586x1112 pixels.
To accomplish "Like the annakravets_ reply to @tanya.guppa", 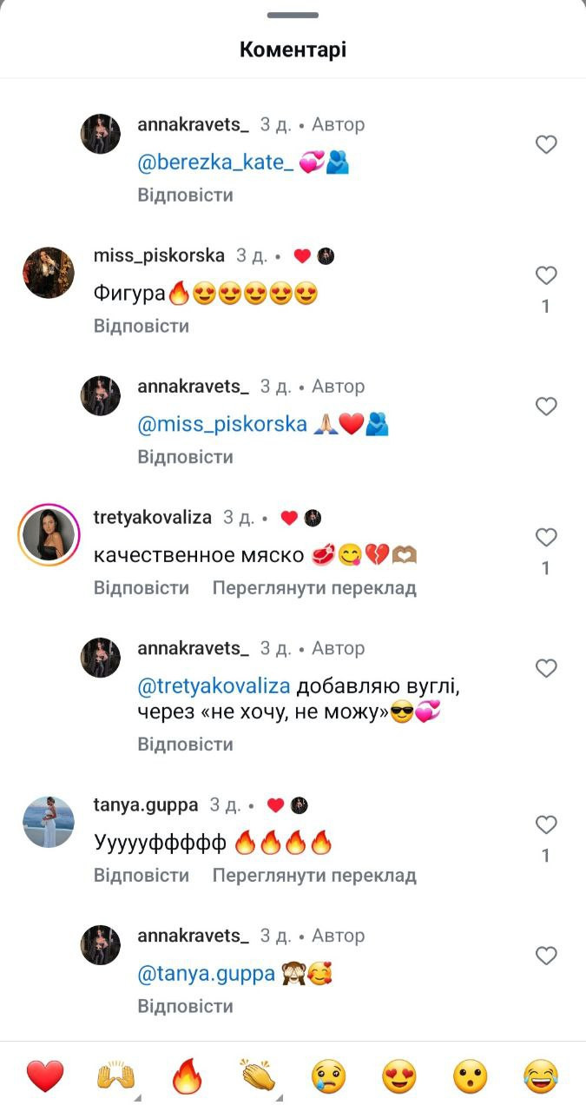I will pyautogui.click(x=545, y=956).
